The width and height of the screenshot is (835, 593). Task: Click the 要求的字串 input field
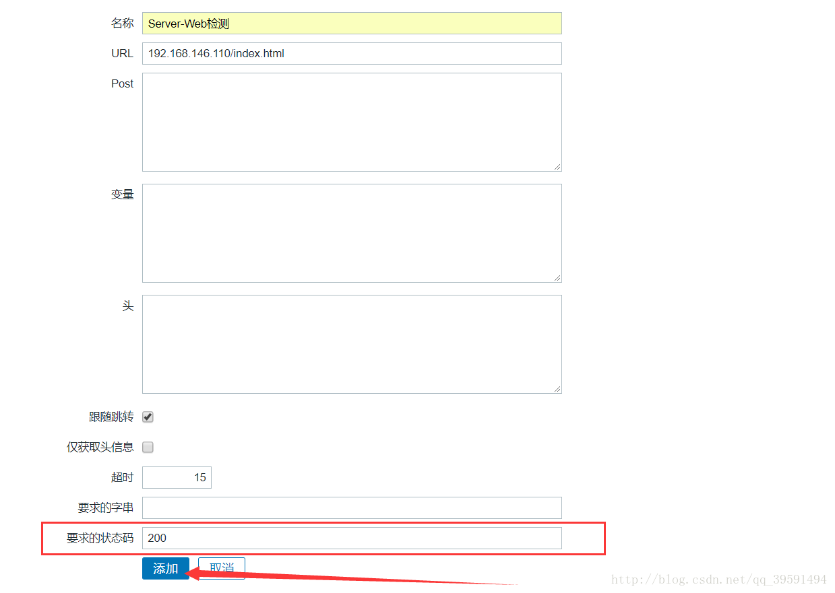coord(351,508)
